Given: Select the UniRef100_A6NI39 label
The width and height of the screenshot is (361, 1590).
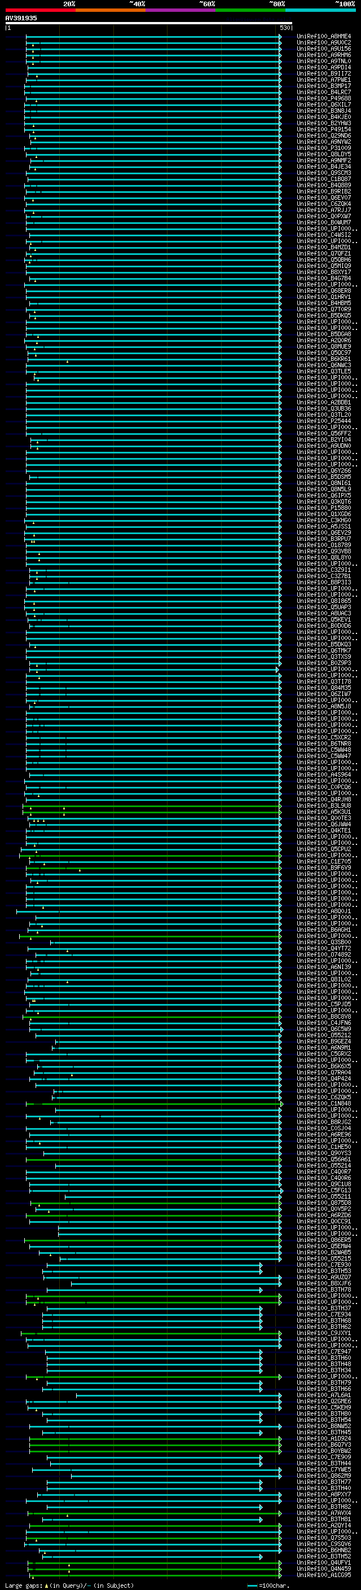Looking at the screenshot, I should (324, 967).
